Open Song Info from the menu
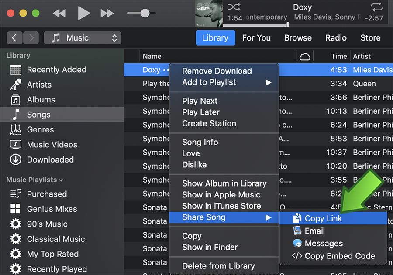 [x=224, y=142]
